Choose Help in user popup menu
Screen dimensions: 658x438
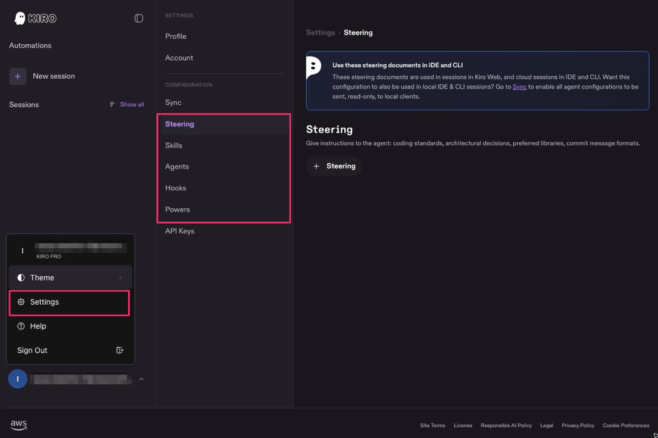70,327
